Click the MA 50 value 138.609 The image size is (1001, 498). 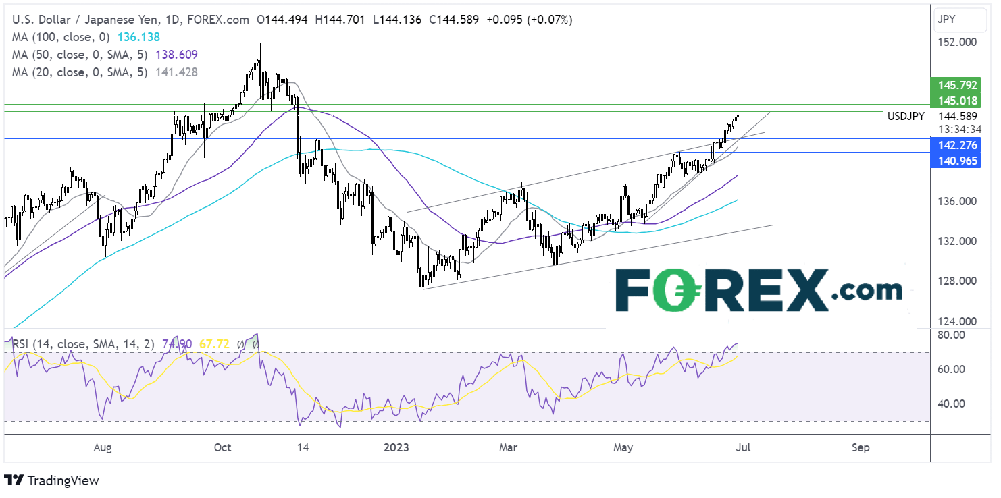[177, 55]
